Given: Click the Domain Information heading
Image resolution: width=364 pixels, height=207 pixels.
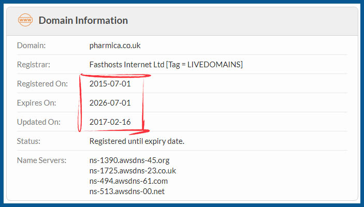Looking at the screenshot, I should (83, 20).
